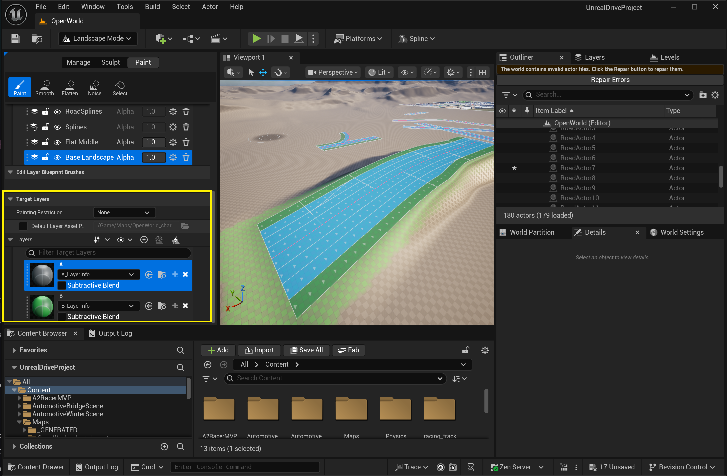Delete the Flat Middle edit layer
Viewport: 727px width, 476px height.
click(186, 142)
